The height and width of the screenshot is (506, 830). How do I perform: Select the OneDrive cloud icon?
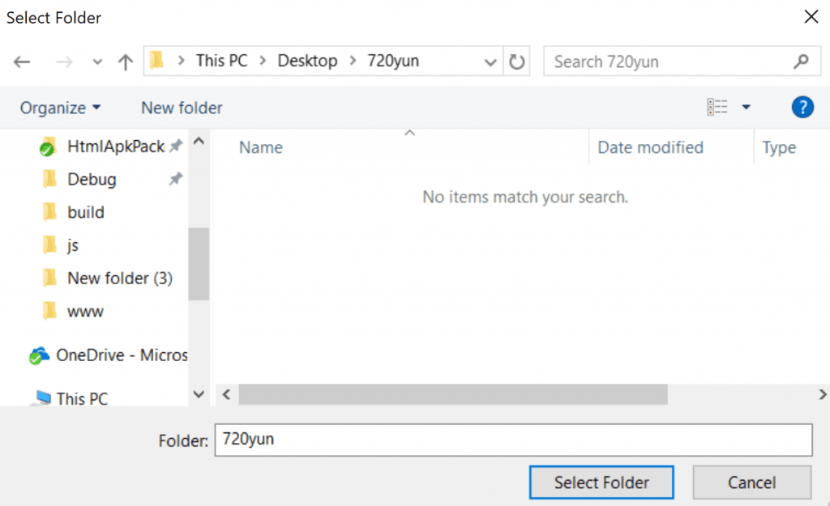click(39, 355)
